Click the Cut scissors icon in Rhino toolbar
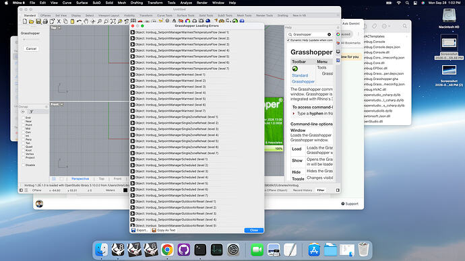This screenshot has height=261, width=465. point(59,22)
